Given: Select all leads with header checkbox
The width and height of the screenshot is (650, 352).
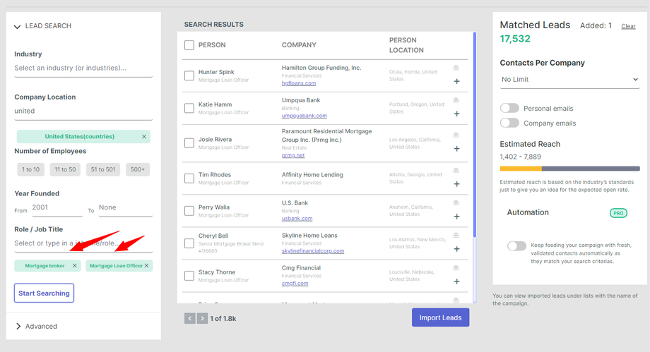Looking at the screenshot, I should click(x=189, y=45).
